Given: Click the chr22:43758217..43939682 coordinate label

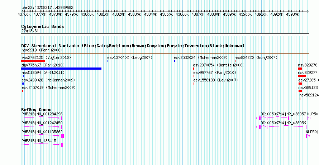Looking at the screenshot, I should 47,7.
